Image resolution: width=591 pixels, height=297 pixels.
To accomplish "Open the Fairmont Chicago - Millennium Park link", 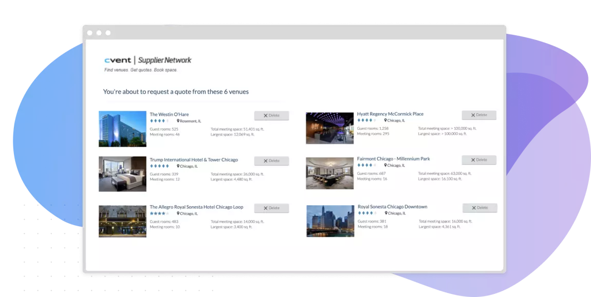I will (393, 159).
